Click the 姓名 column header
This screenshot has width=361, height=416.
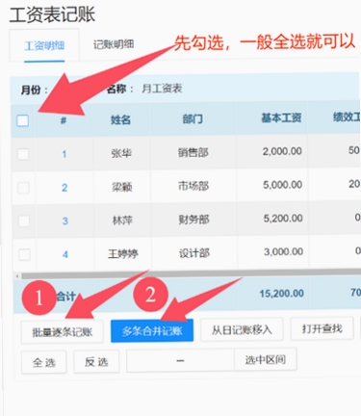(x=120, y=120)
